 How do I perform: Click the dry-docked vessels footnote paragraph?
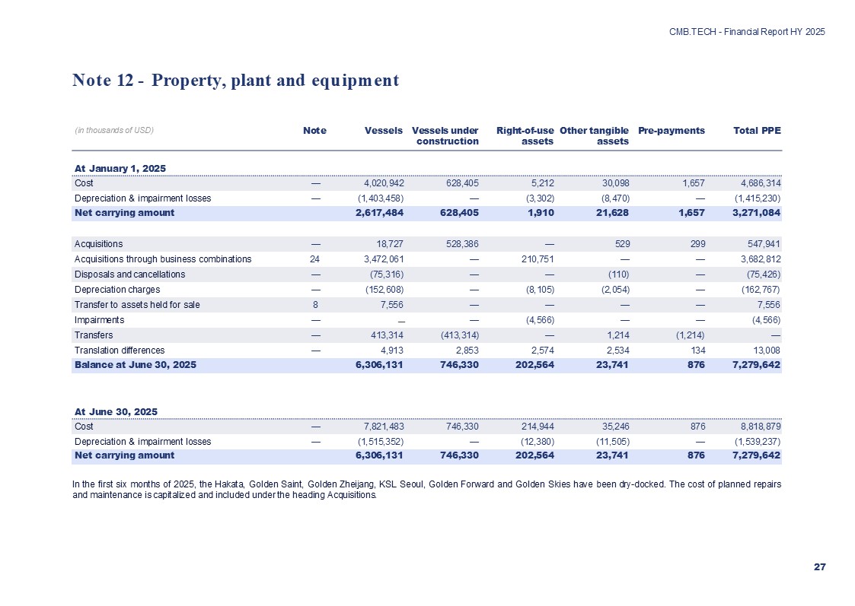coord(426,489)
